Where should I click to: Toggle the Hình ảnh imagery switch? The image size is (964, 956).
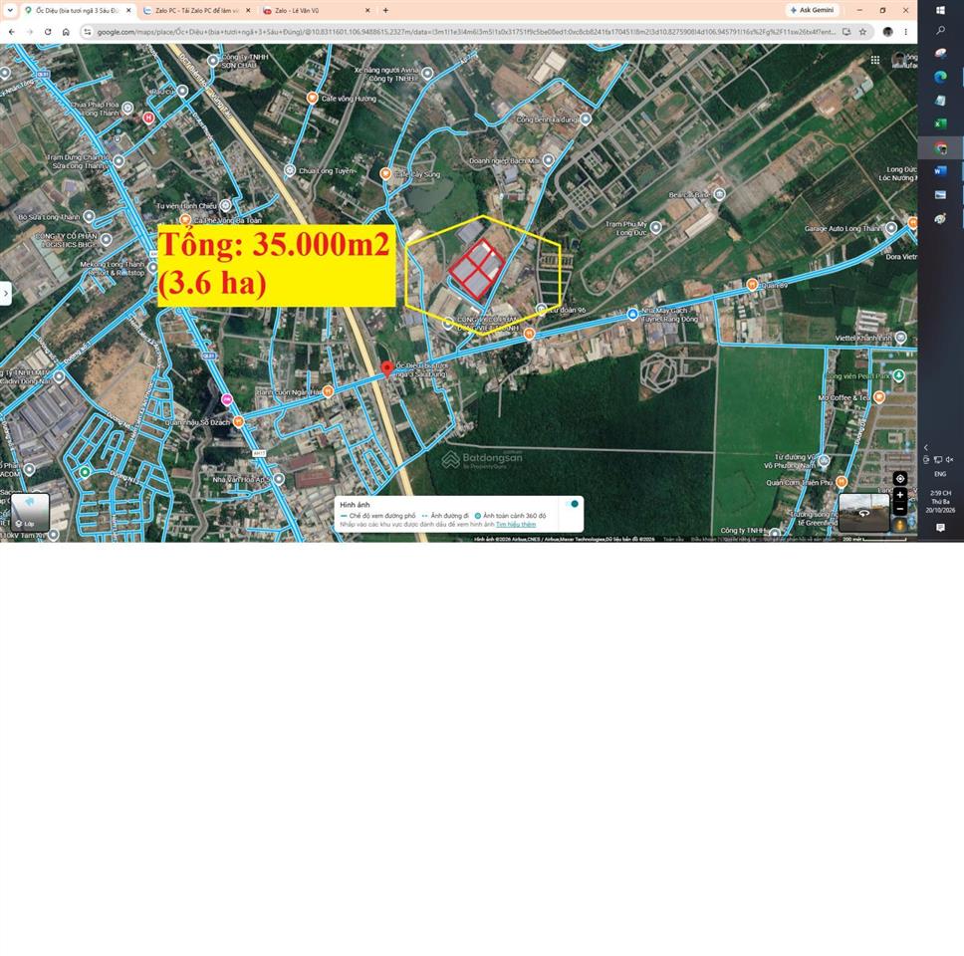point(573,504)
